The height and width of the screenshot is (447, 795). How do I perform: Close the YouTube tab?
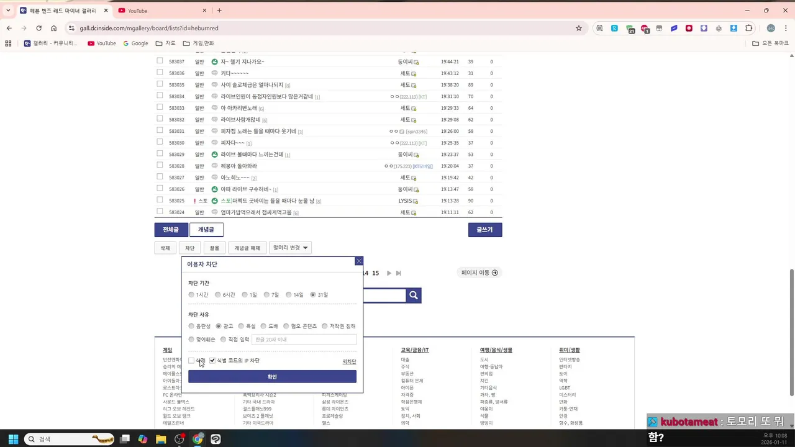[x=204, y=11]
